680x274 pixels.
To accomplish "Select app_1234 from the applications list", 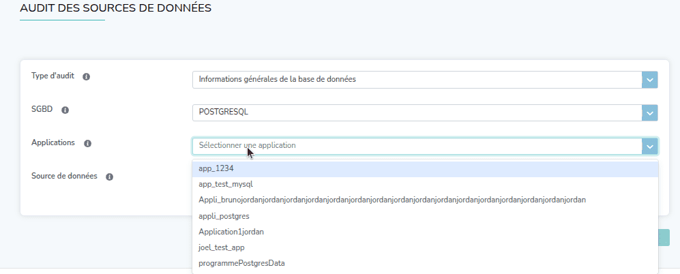I will (x=216, y=168).
